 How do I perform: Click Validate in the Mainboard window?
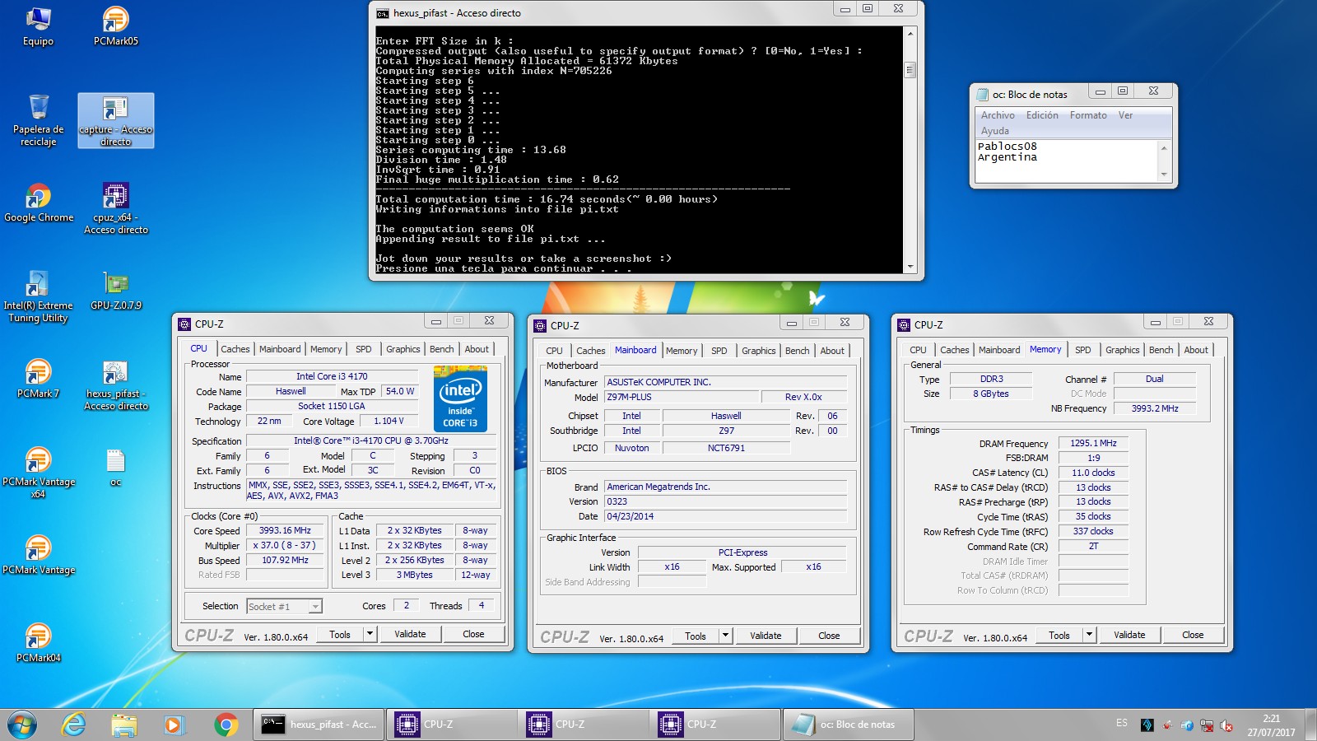[x=766, y=636]
